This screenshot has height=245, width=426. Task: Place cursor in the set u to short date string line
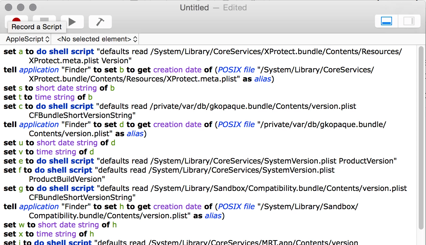coord(60,143)
